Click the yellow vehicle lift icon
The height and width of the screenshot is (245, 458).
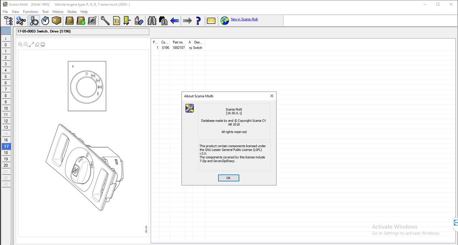point(127,21)
